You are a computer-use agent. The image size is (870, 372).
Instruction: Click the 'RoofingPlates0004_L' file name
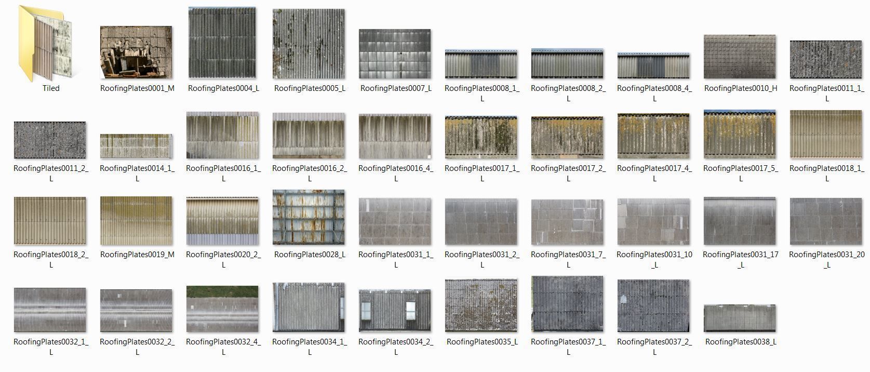(223, 88)
